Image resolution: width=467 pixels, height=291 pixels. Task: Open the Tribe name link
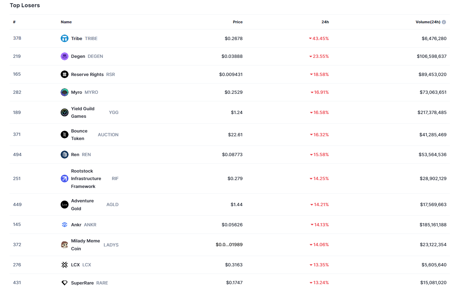(77, 39)
